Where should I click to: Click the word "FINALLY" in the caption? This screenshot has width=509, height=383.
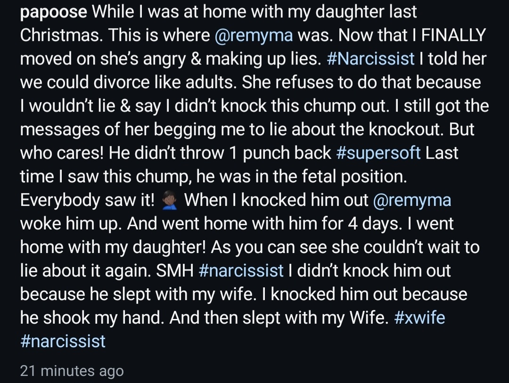pos(453,35)
